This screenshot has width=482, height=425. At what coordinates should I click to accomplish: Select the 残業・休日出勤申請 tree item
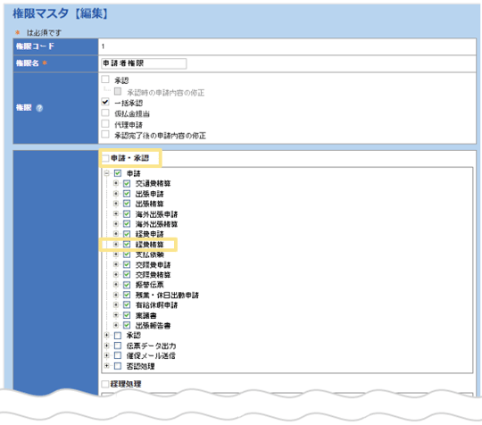(167, 296)
